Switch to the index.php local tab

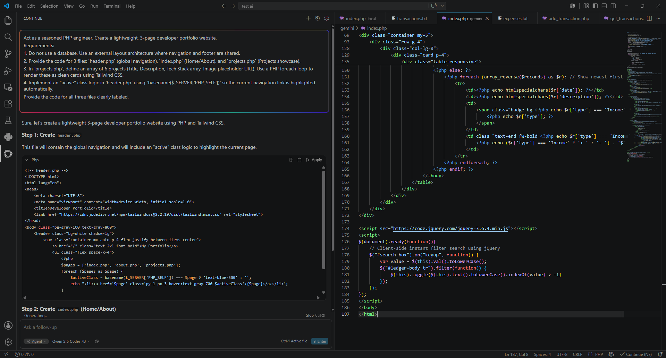[x=361, y=18]
